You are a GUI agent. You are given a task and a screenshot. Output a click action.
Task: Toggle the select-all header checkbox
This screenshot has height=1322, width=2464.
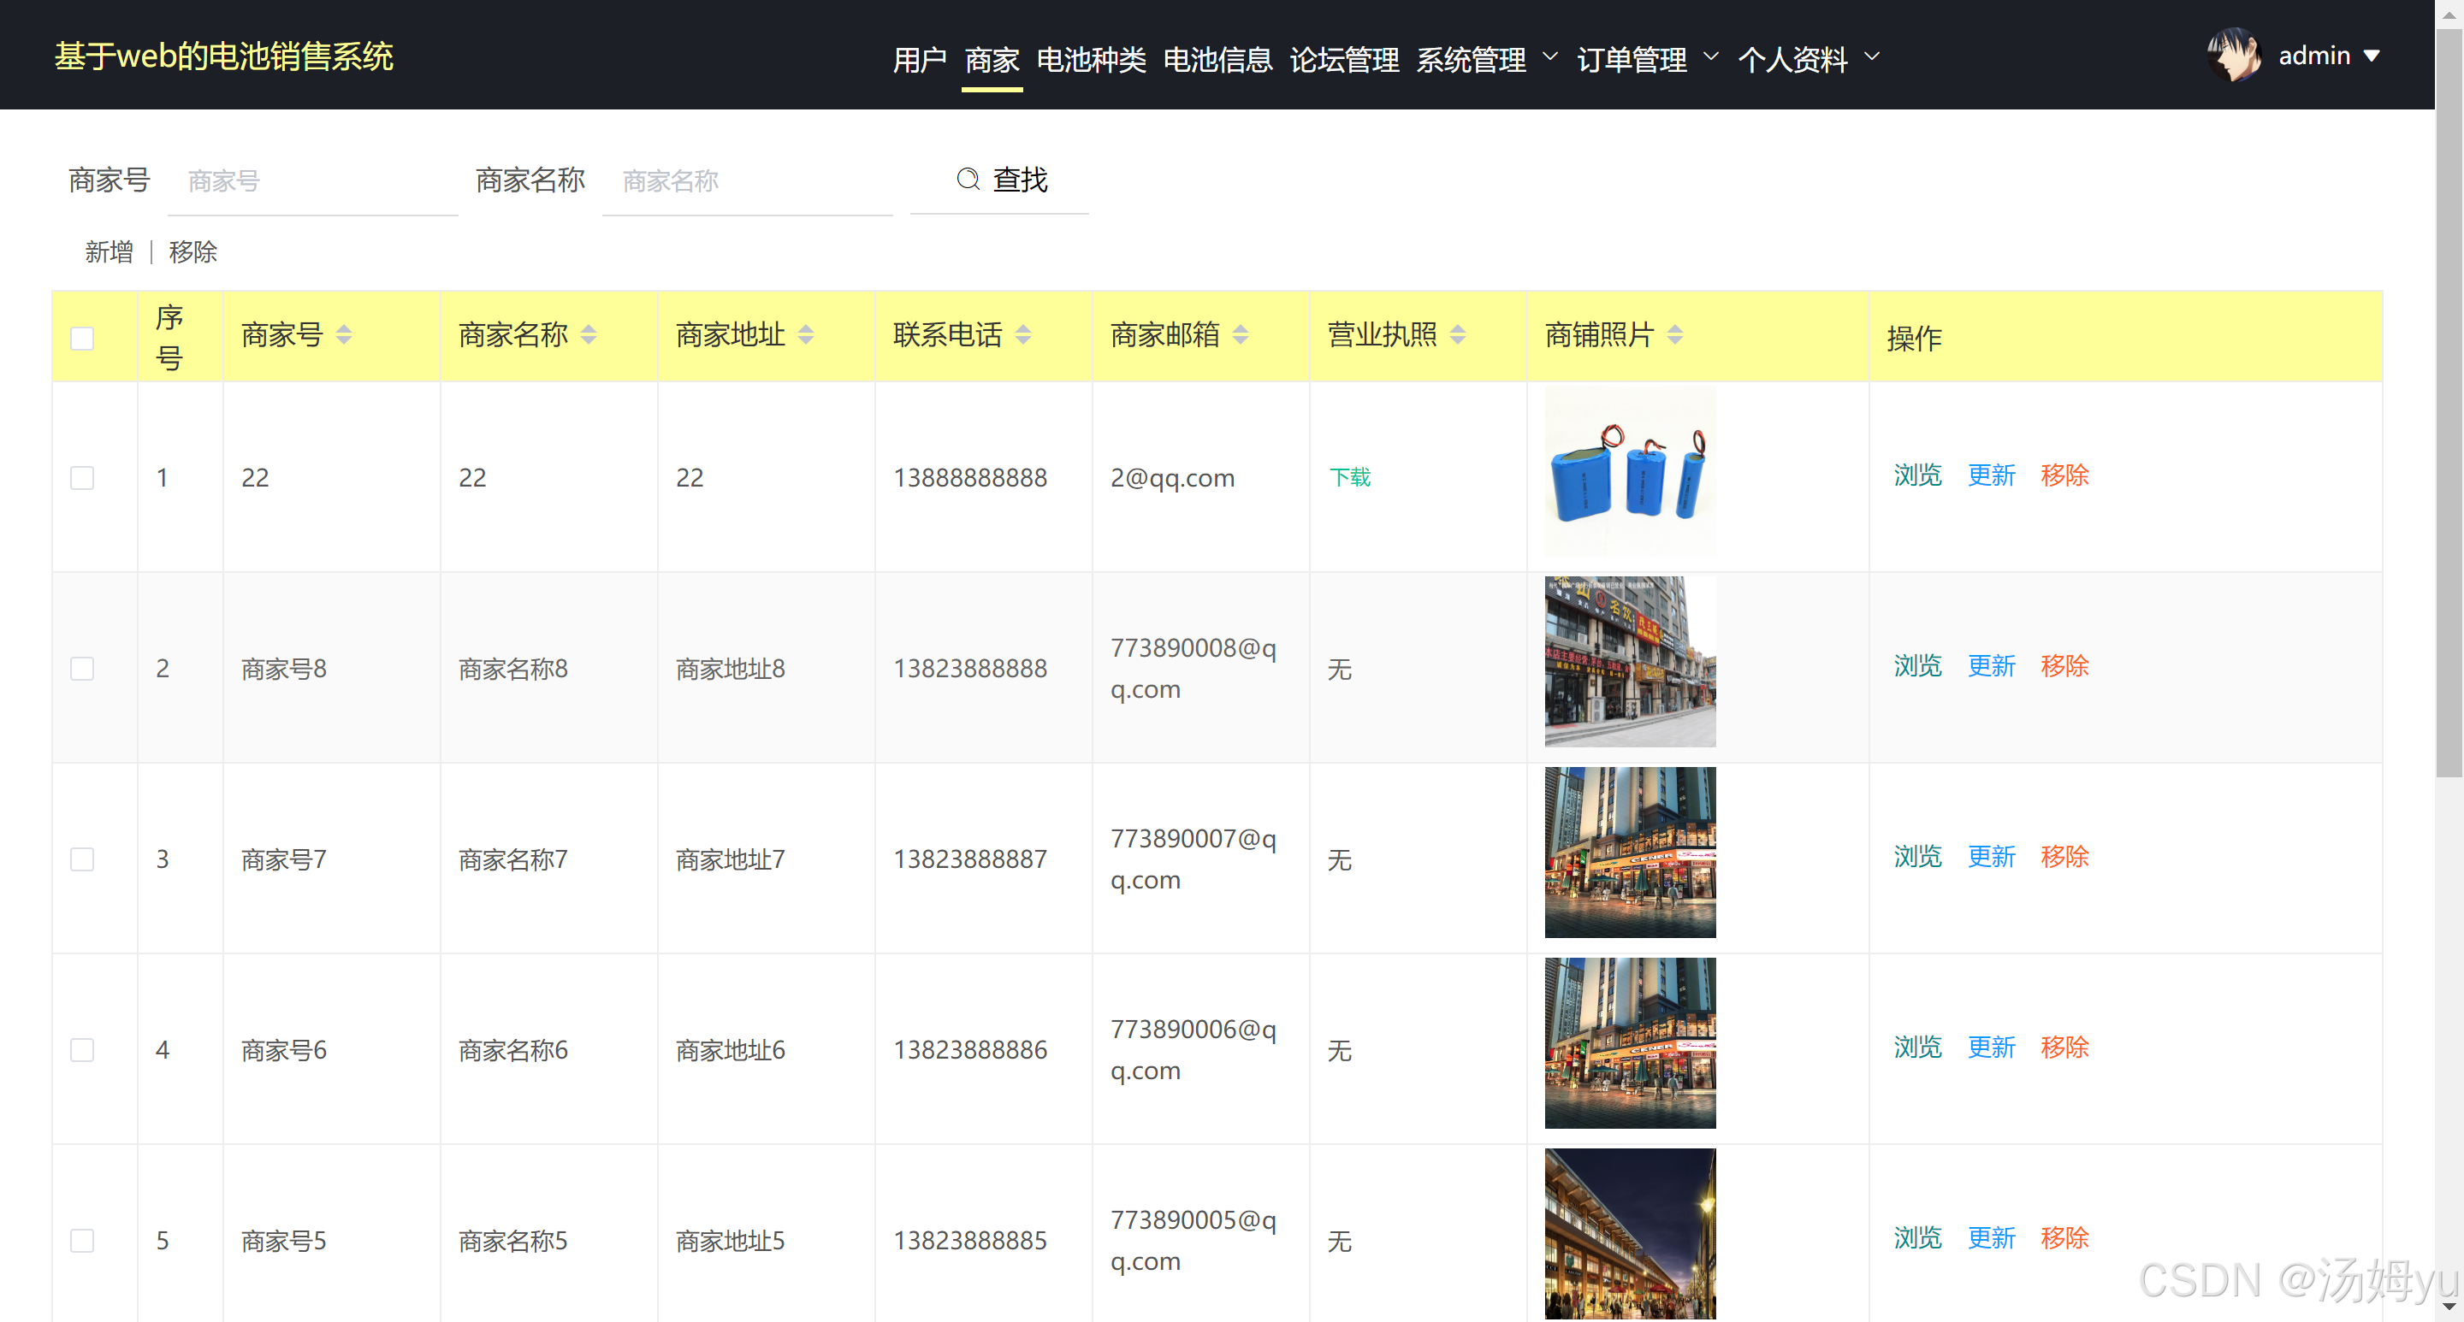82,339
